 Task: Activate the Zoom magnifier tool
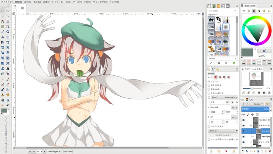tap(8, 32)
